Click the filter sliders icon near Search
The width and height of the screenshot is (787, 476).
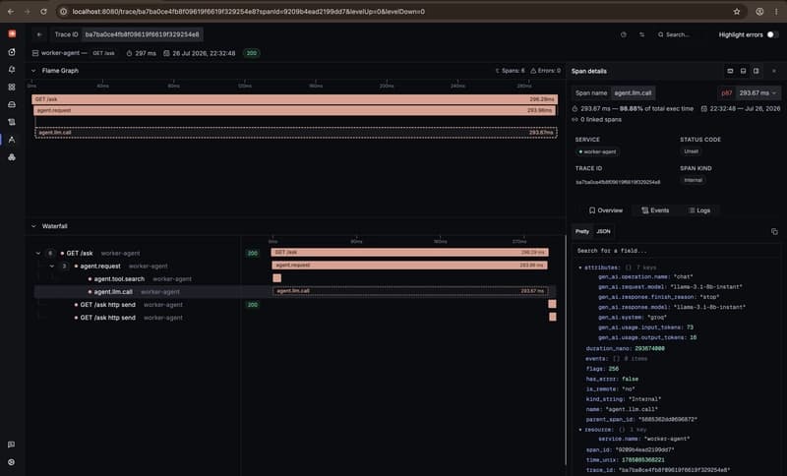(x=642, y=34)
